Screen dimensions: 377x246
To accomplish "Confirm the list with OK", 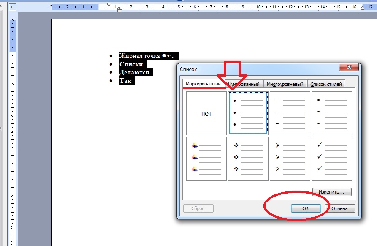I will pyautogui.click(x=306, y=208).
